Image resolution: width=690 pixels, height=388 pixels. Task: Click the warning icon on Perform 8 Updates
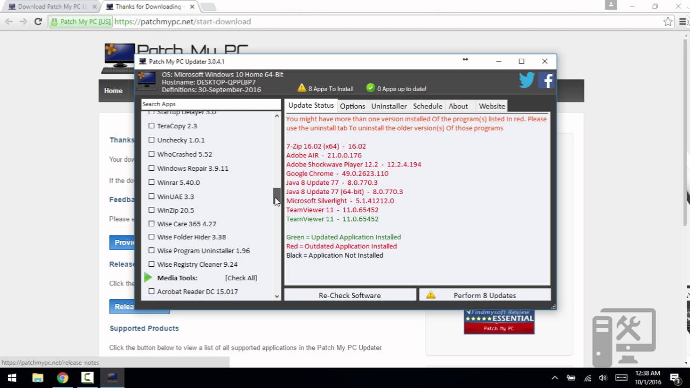tap(431, 295)
